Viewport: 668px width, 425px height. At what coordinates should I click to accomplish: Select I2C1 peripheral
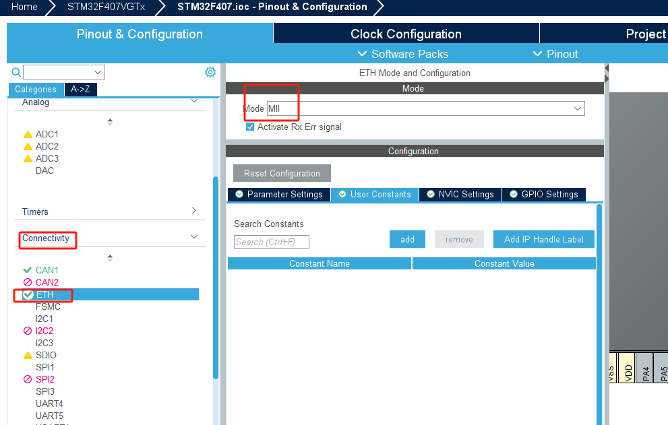point(44,319)
